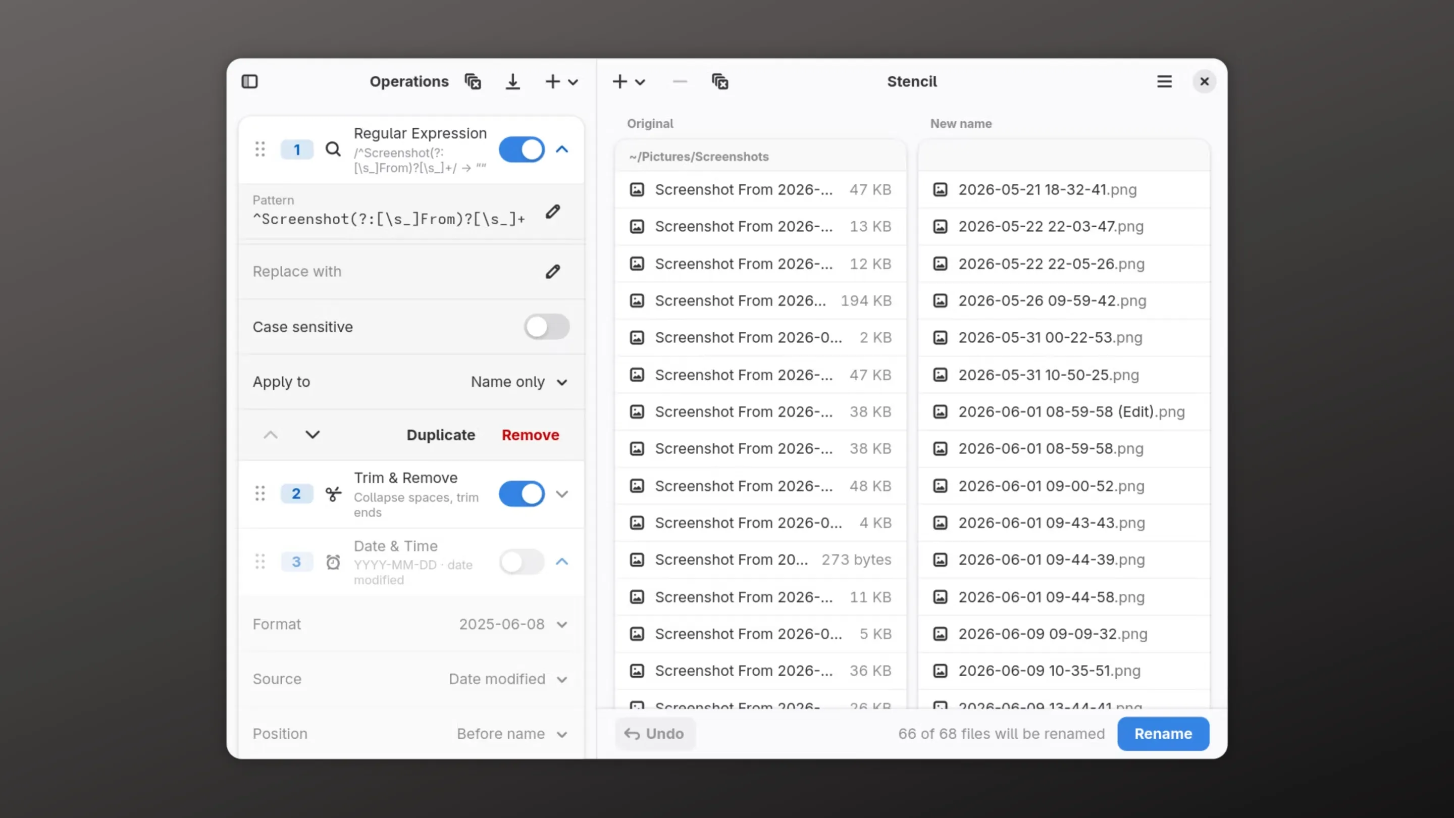This screenshot has width=1454, height=818.
Task: Select the 11 KB screenshot file row
Action: 760,597
